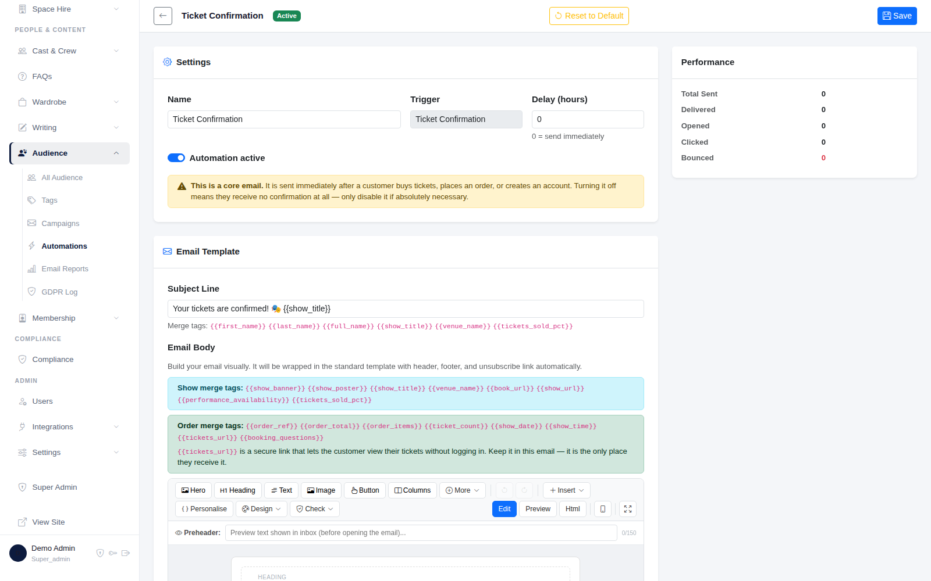Toggle the Automation active switch
Screen dimensions: 931x581
(x=176, y=158)
